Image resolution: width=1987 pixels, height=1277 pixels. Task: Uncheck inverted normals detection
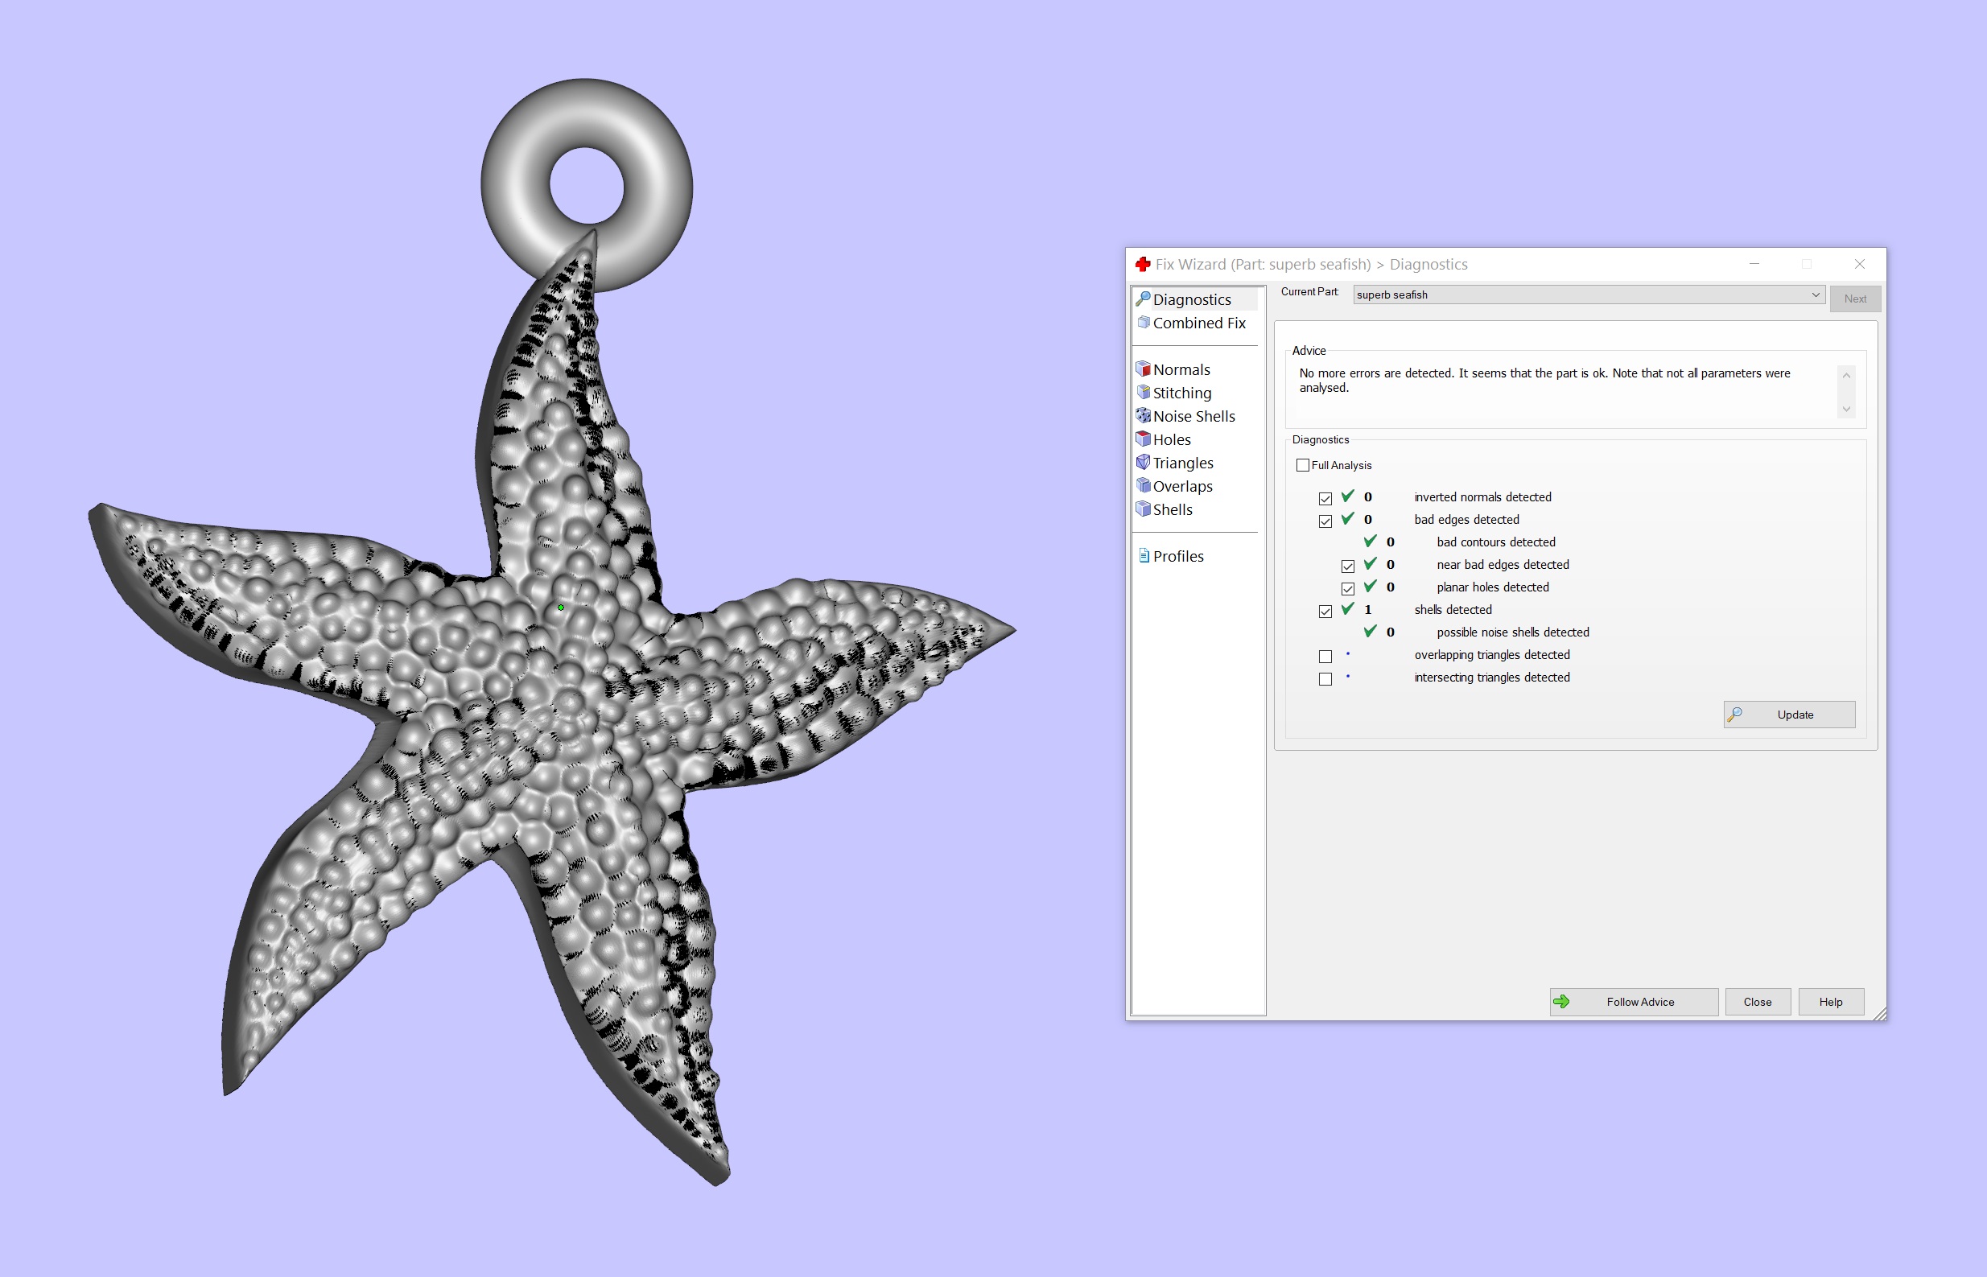pos(1325,498)
